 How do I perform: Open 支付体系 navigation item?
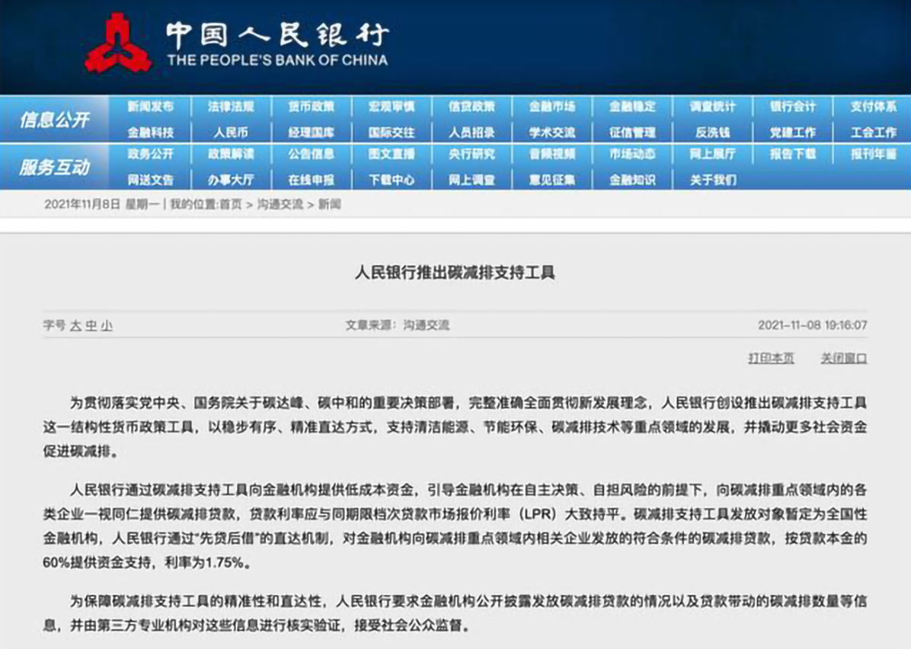873,107
